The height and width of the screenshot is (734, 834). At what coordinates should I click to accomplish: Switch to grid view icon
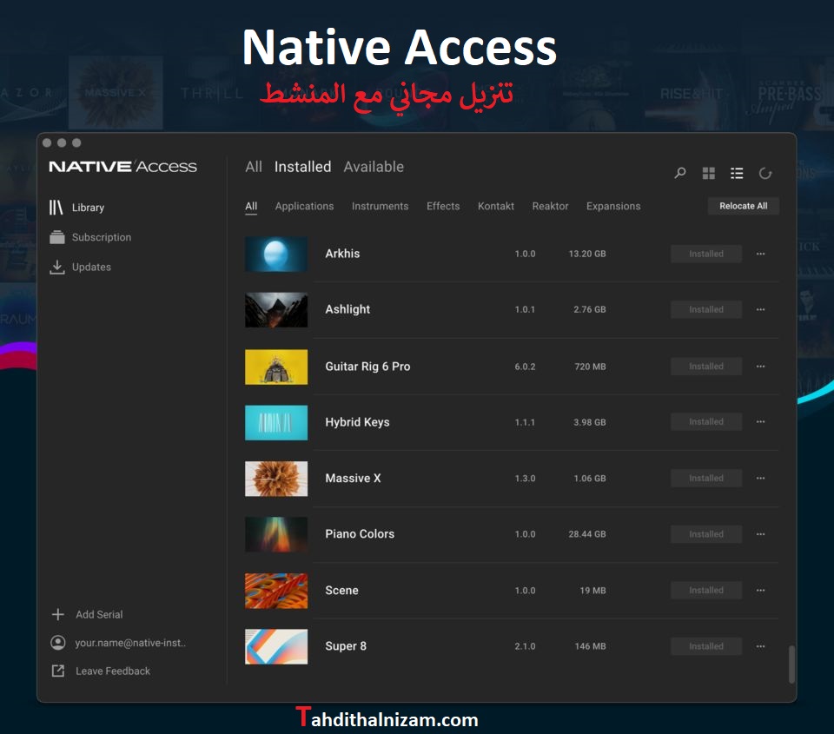pos(709,173)
